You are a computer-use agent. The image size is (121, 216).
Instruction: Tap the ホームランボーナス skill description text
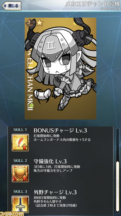pos(62,140)
